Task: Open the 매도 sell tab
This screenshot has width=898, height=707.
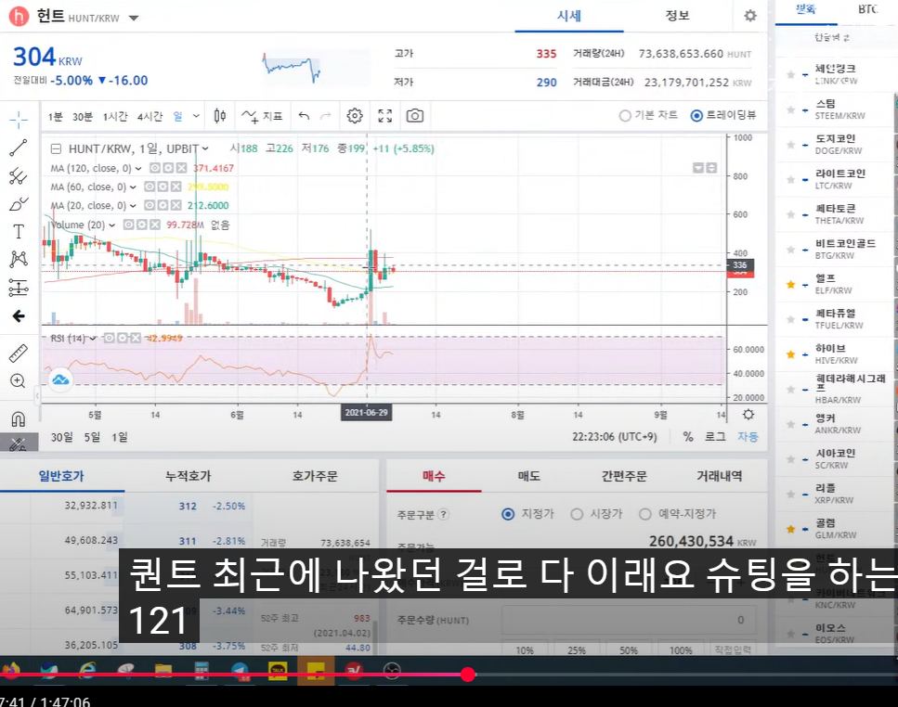Action: click(x=528, y=476)
